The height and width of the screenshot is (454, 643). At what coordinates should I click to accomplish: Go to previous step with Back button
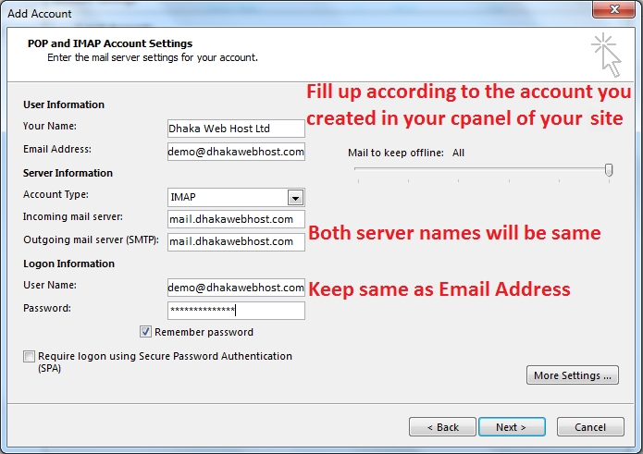point(442,427)
